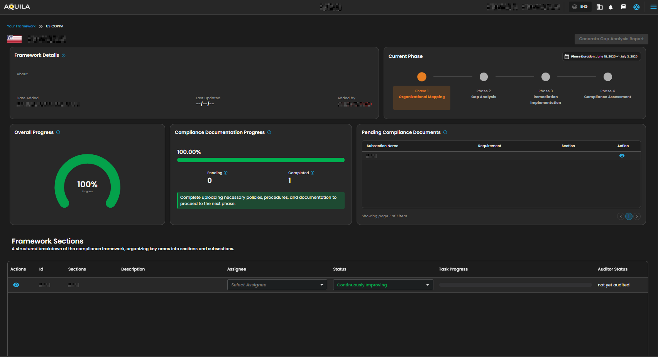
Task: Click the next page arrow in pagination
Action: pyautogui.click(x=637, y=217)
